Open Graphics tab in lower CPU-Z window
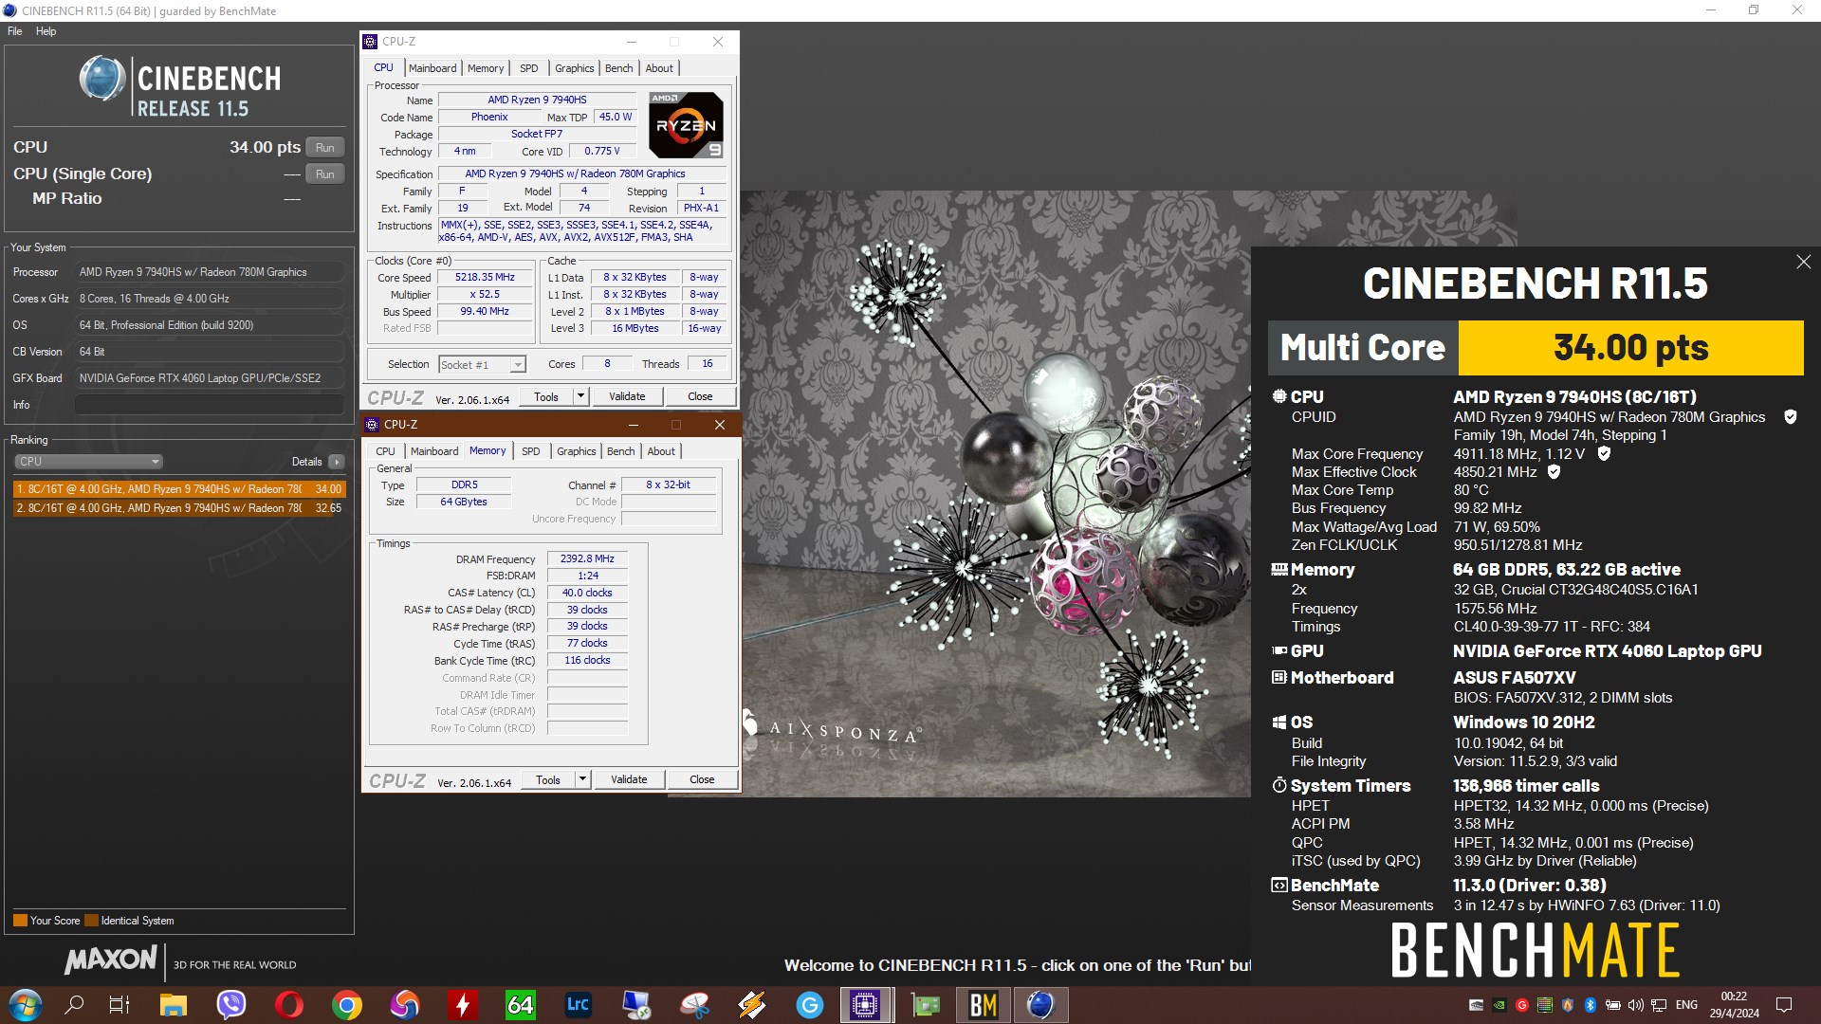The image size is (1821, 1024). coord(577,451)
